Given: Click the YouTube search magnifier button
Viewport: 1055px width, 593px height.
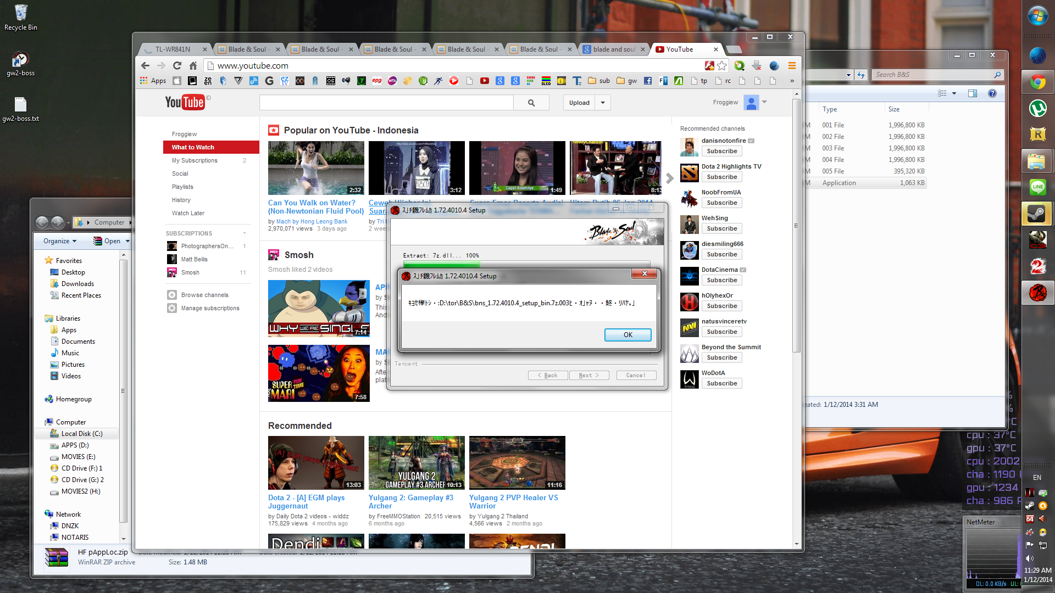Looking at the screenshot, I should [x=531, y=103].
